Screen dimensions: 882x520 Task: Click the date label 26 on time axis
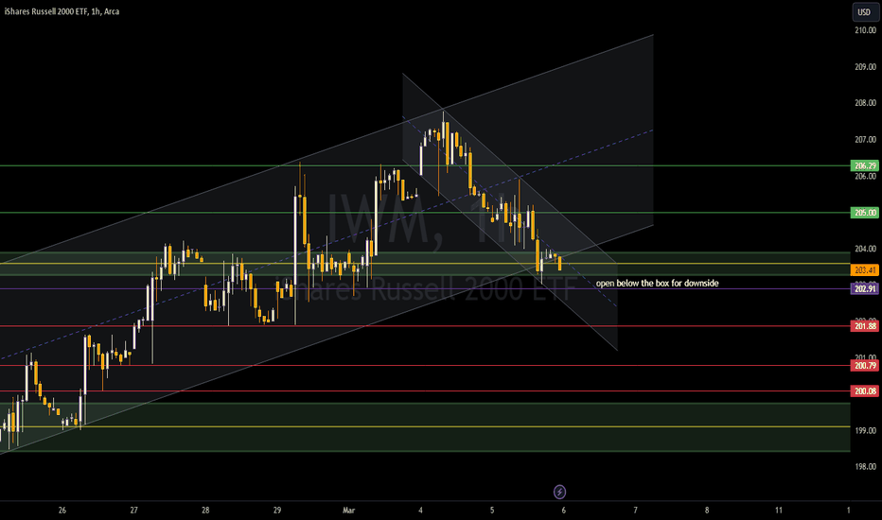[62, 511]
